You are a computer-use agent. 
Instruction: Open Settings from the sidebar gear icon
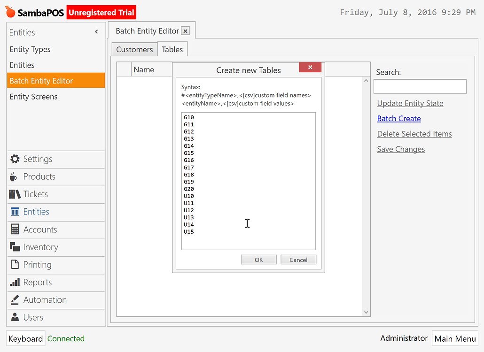click(x=15, y=159)
